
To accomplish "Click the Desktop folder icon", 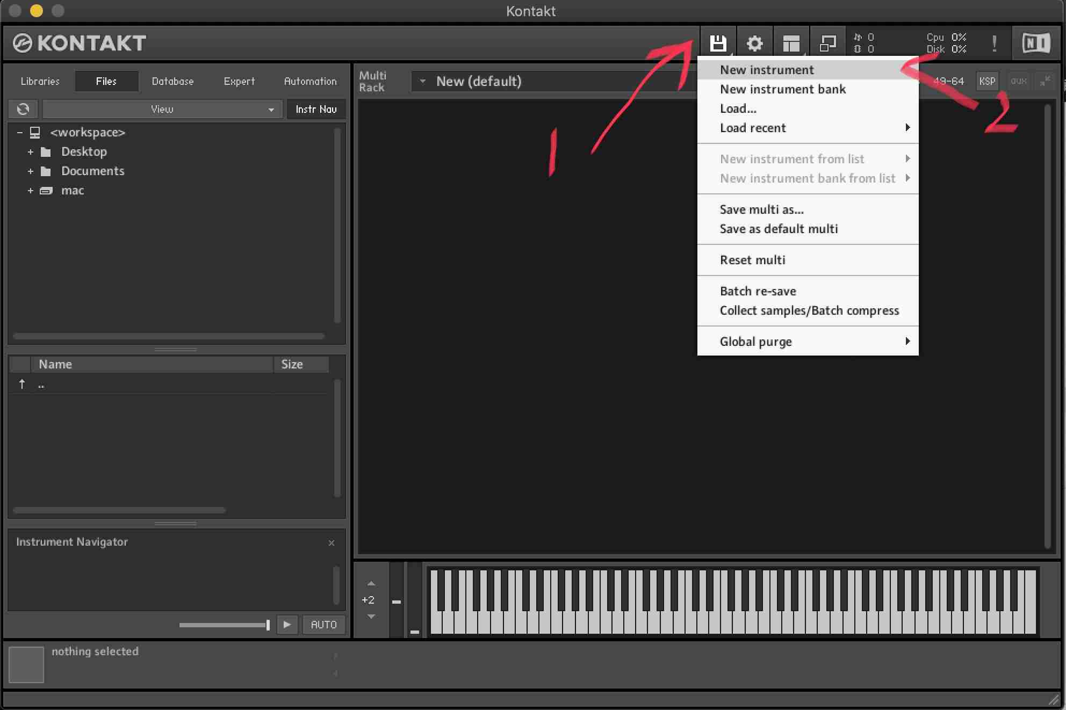I will click(46, 152).
